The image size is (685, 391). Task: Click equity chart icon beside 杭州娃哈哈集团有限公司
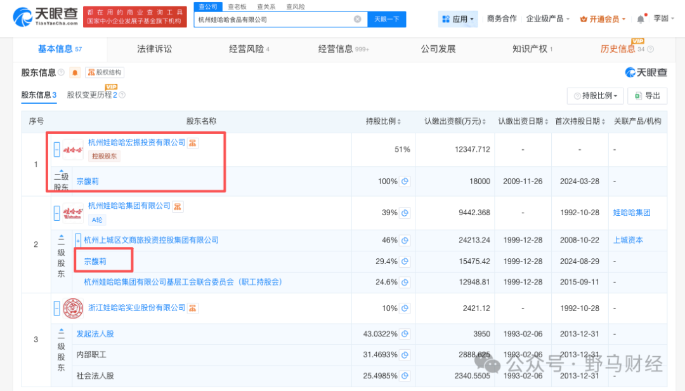[x=178, y=206]
